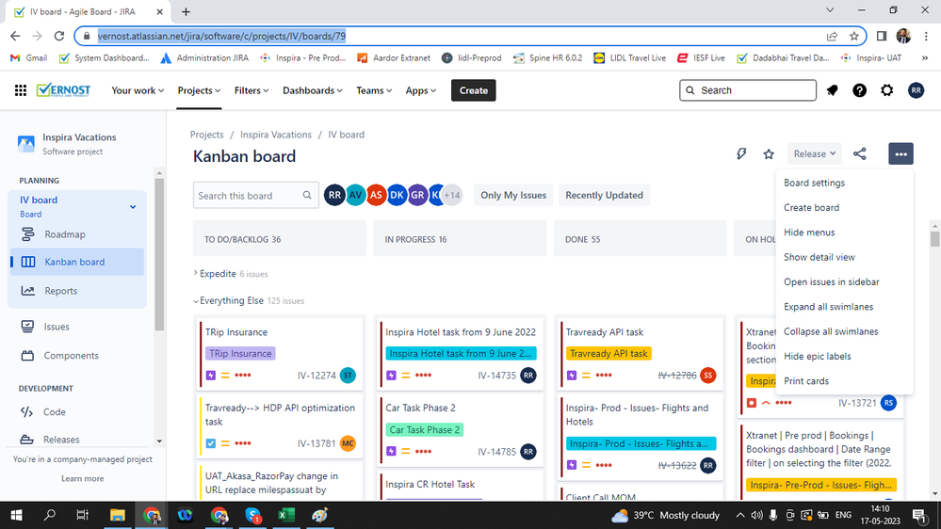The image size is (941, 529).
Task: Open the Jira settings gear icon
Action: click(x=887, y=90)
